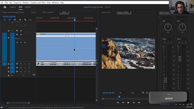Open left strip Read automation dropdown
Screen dimensions: 194x109
168,39
